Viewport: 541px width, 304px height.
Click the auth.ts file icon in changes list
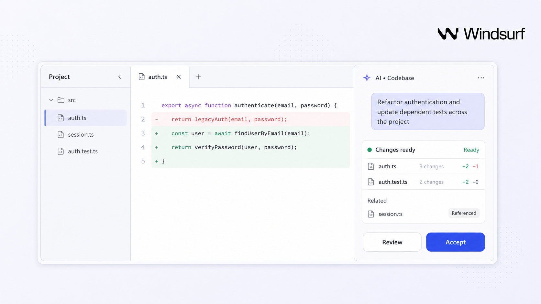coord(371,166)
